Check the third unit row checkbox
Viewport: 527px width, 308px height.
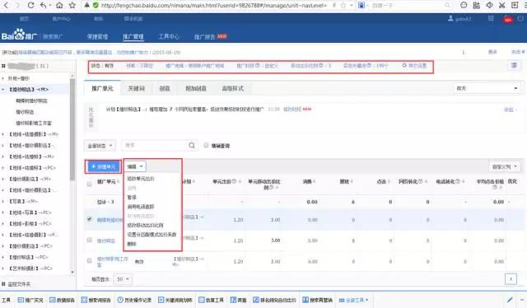89,260
